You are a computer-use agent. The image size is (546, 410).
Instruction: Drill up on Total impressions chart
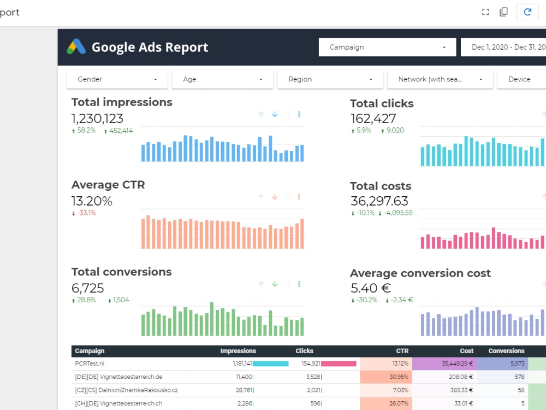click(261, 114)
